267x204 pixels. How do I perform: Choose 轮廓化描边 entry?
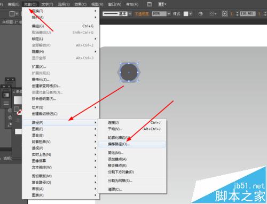point(132,138)
